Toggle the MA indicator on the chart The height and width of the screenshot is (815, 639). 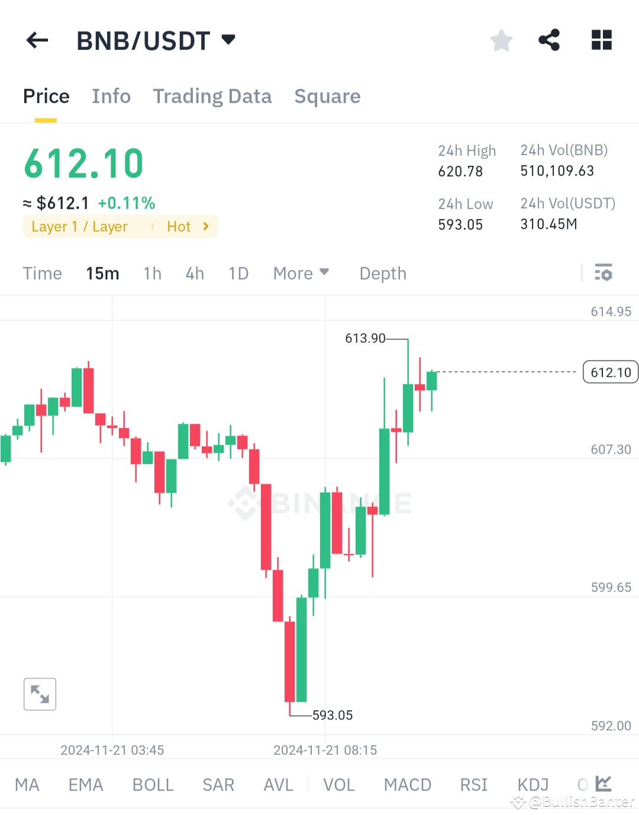coord(27,784)
